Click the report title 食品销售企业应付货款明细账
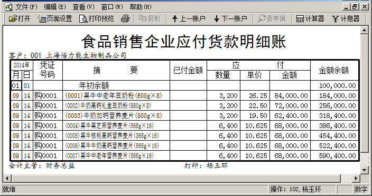This screenshot has height=196, width=372. [x=184, y=42]
